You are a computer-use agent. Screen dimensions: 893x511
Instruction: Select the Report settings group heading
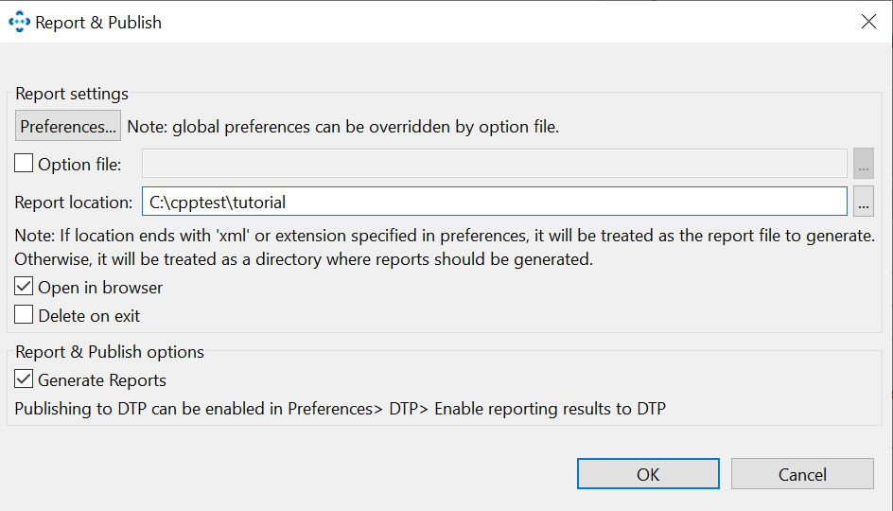(x=72, y=94)
